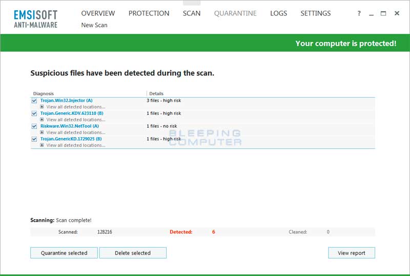Close the Emsisoft window

[397, 13]
